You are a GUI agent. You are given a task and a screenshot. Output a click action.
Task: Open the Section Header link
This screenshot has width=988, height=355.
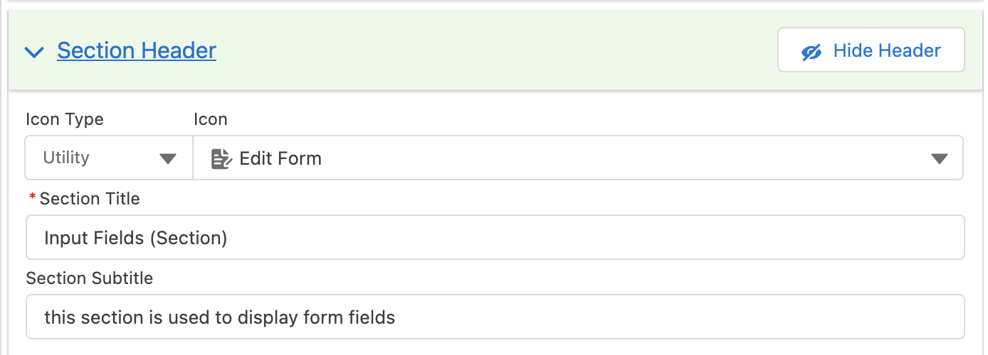tap(137, 50)
